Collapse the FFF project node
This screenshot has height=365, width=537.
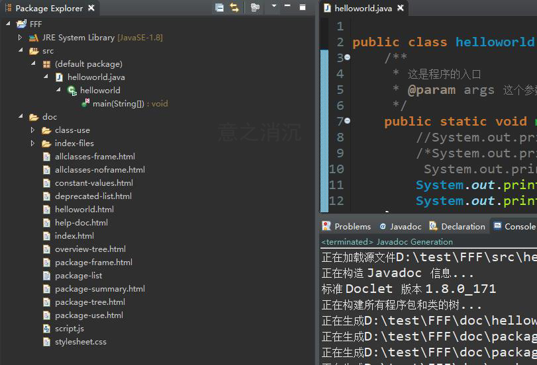pyautogui.click(x=8, y=24)
